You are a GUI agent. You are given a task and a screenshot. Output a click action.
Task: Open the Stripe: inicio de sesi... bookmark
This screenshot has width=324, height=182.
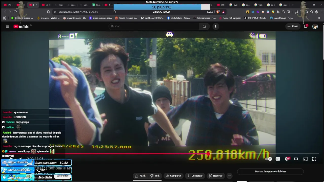pos(100,18)
